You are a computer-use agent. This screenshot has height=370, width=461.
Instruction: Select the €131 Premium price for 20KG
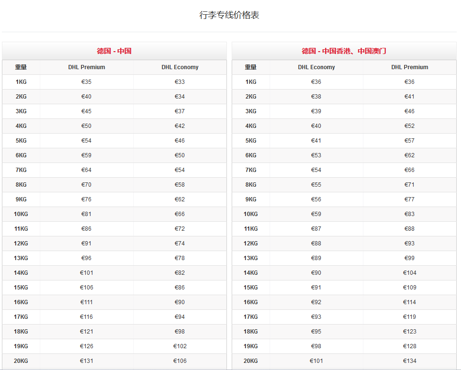click(87, 361)
